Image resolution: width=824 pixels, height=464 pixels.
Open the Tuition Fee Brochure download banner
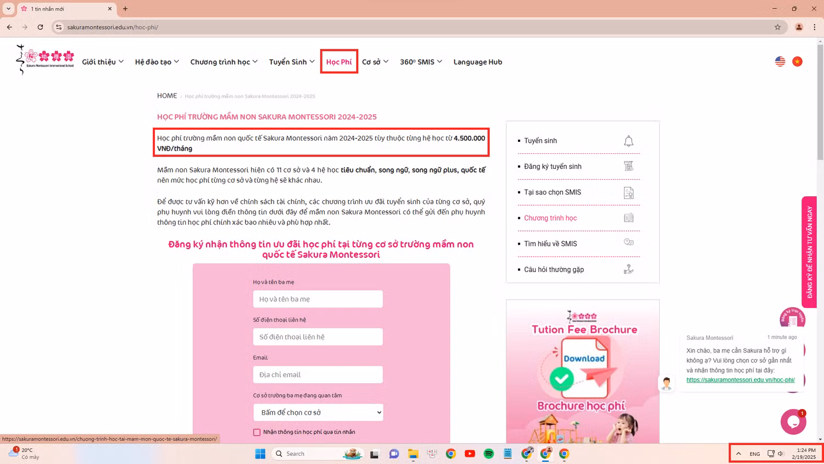click(x=583, y=372)
